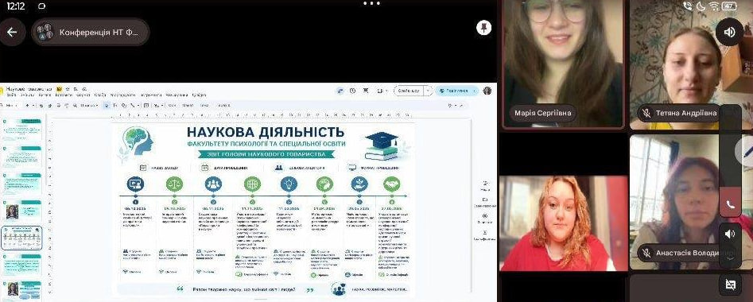Open version history clock icon in Slides
Viewport: 753px width, 302px height.
tap(352, 91)
